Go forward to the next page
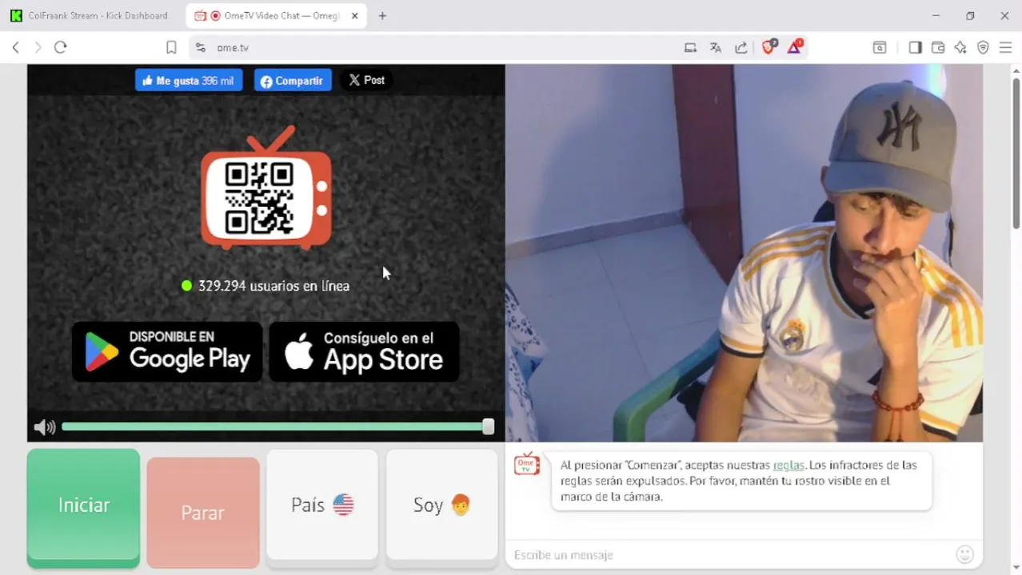This screenshot has height=575, width=1022. pos(38,48)
